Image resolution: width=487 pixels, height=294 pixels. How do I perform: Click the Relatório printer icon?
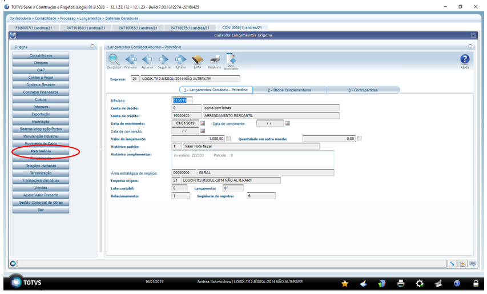coord(215,59)
